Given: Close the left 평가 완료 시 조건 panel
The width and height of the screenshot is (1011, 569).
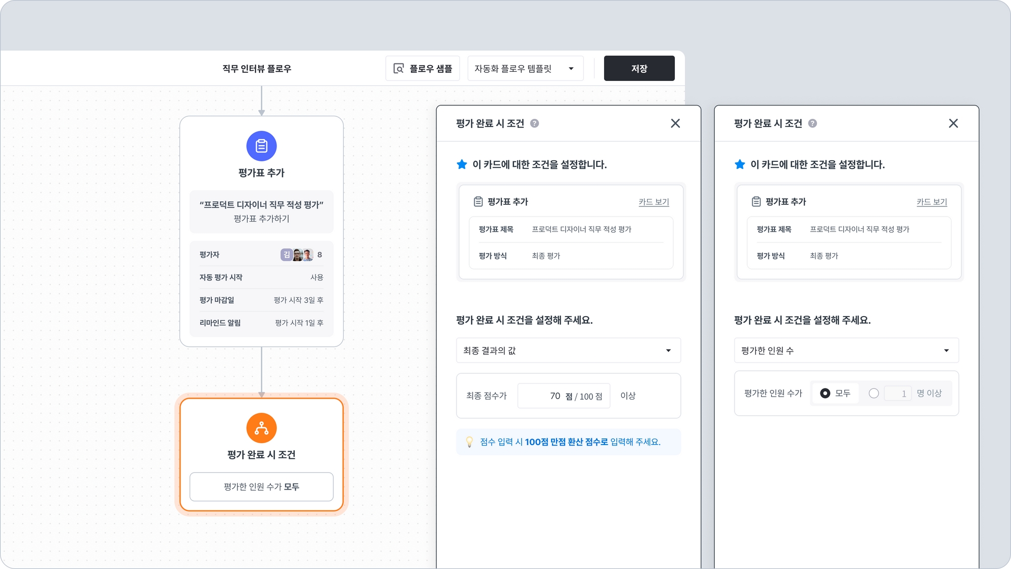Looking at the screenshot, I should [x=675, y=123].
